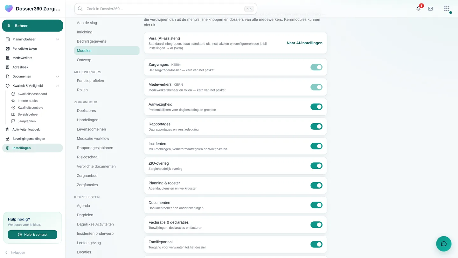Click the Zoek in Dossier360 search field

click(x=166, y=9)
